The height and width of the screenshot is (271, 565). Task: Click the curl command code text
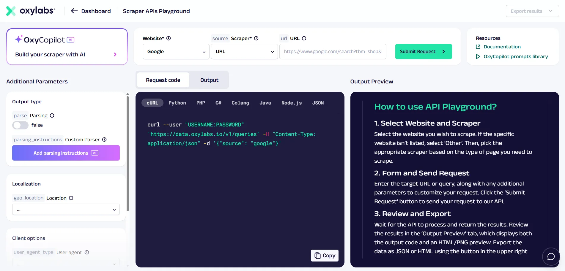232,134
